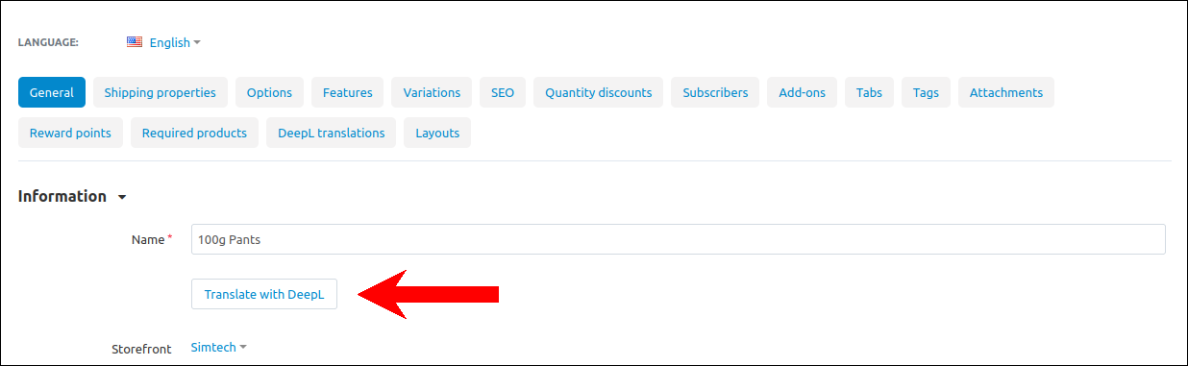Select the Add-ons tab

point(802,92)
